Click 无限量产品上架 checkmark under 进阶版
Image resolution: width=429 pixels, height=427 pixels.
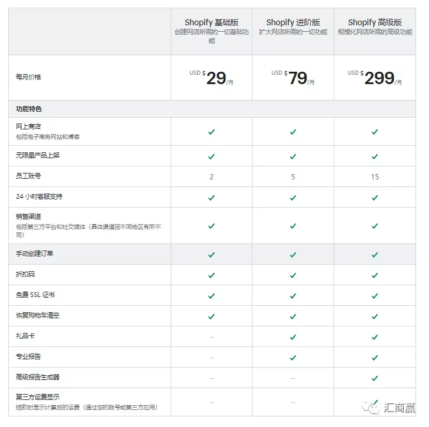(x=293, y=156)
